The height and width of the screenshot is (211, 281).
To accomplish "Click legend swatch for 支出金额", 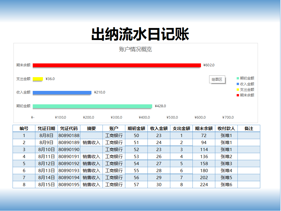I will [x=238, y=90].
